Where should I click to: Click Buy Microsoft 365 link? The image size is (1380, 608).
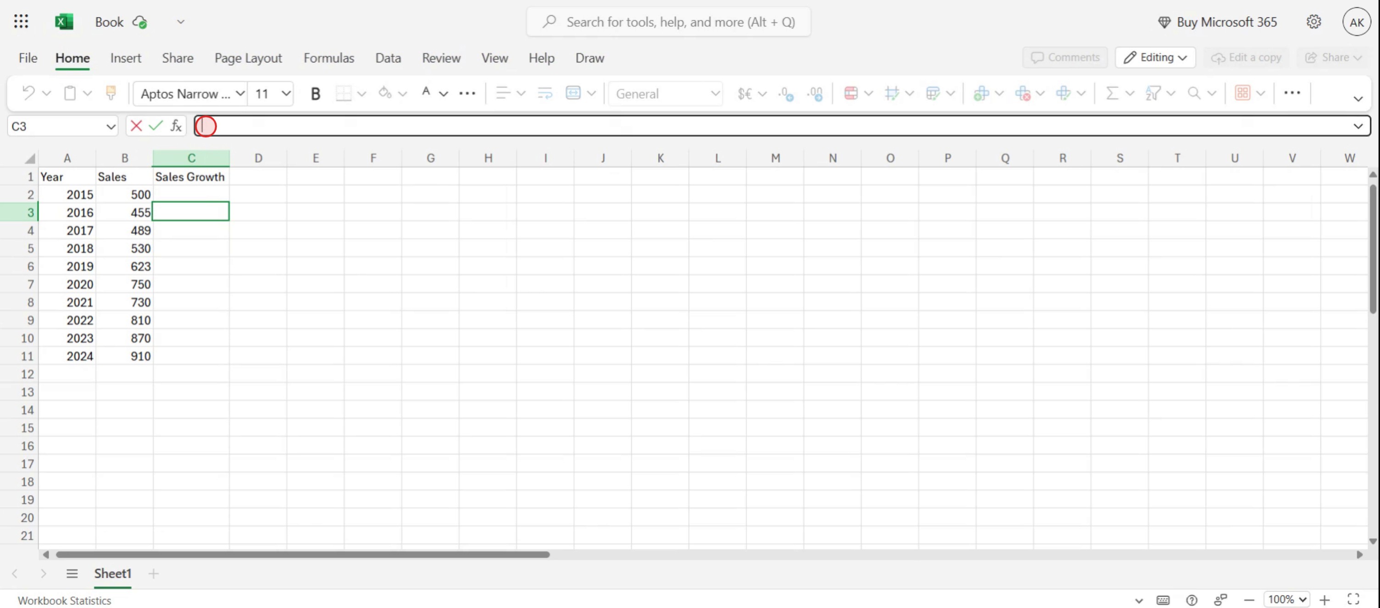point(1217,22)
